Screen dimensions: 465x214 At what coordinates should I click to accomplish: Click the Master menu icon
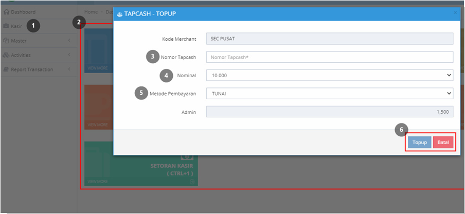pos(6,41)
